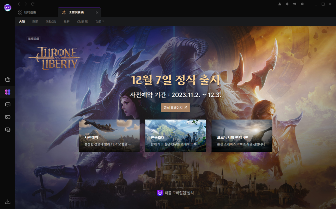Image resolution: width=336 pixels, height=209 pixels.
Task: Open the store bag icon in sidebar
Action: [8, 79]
